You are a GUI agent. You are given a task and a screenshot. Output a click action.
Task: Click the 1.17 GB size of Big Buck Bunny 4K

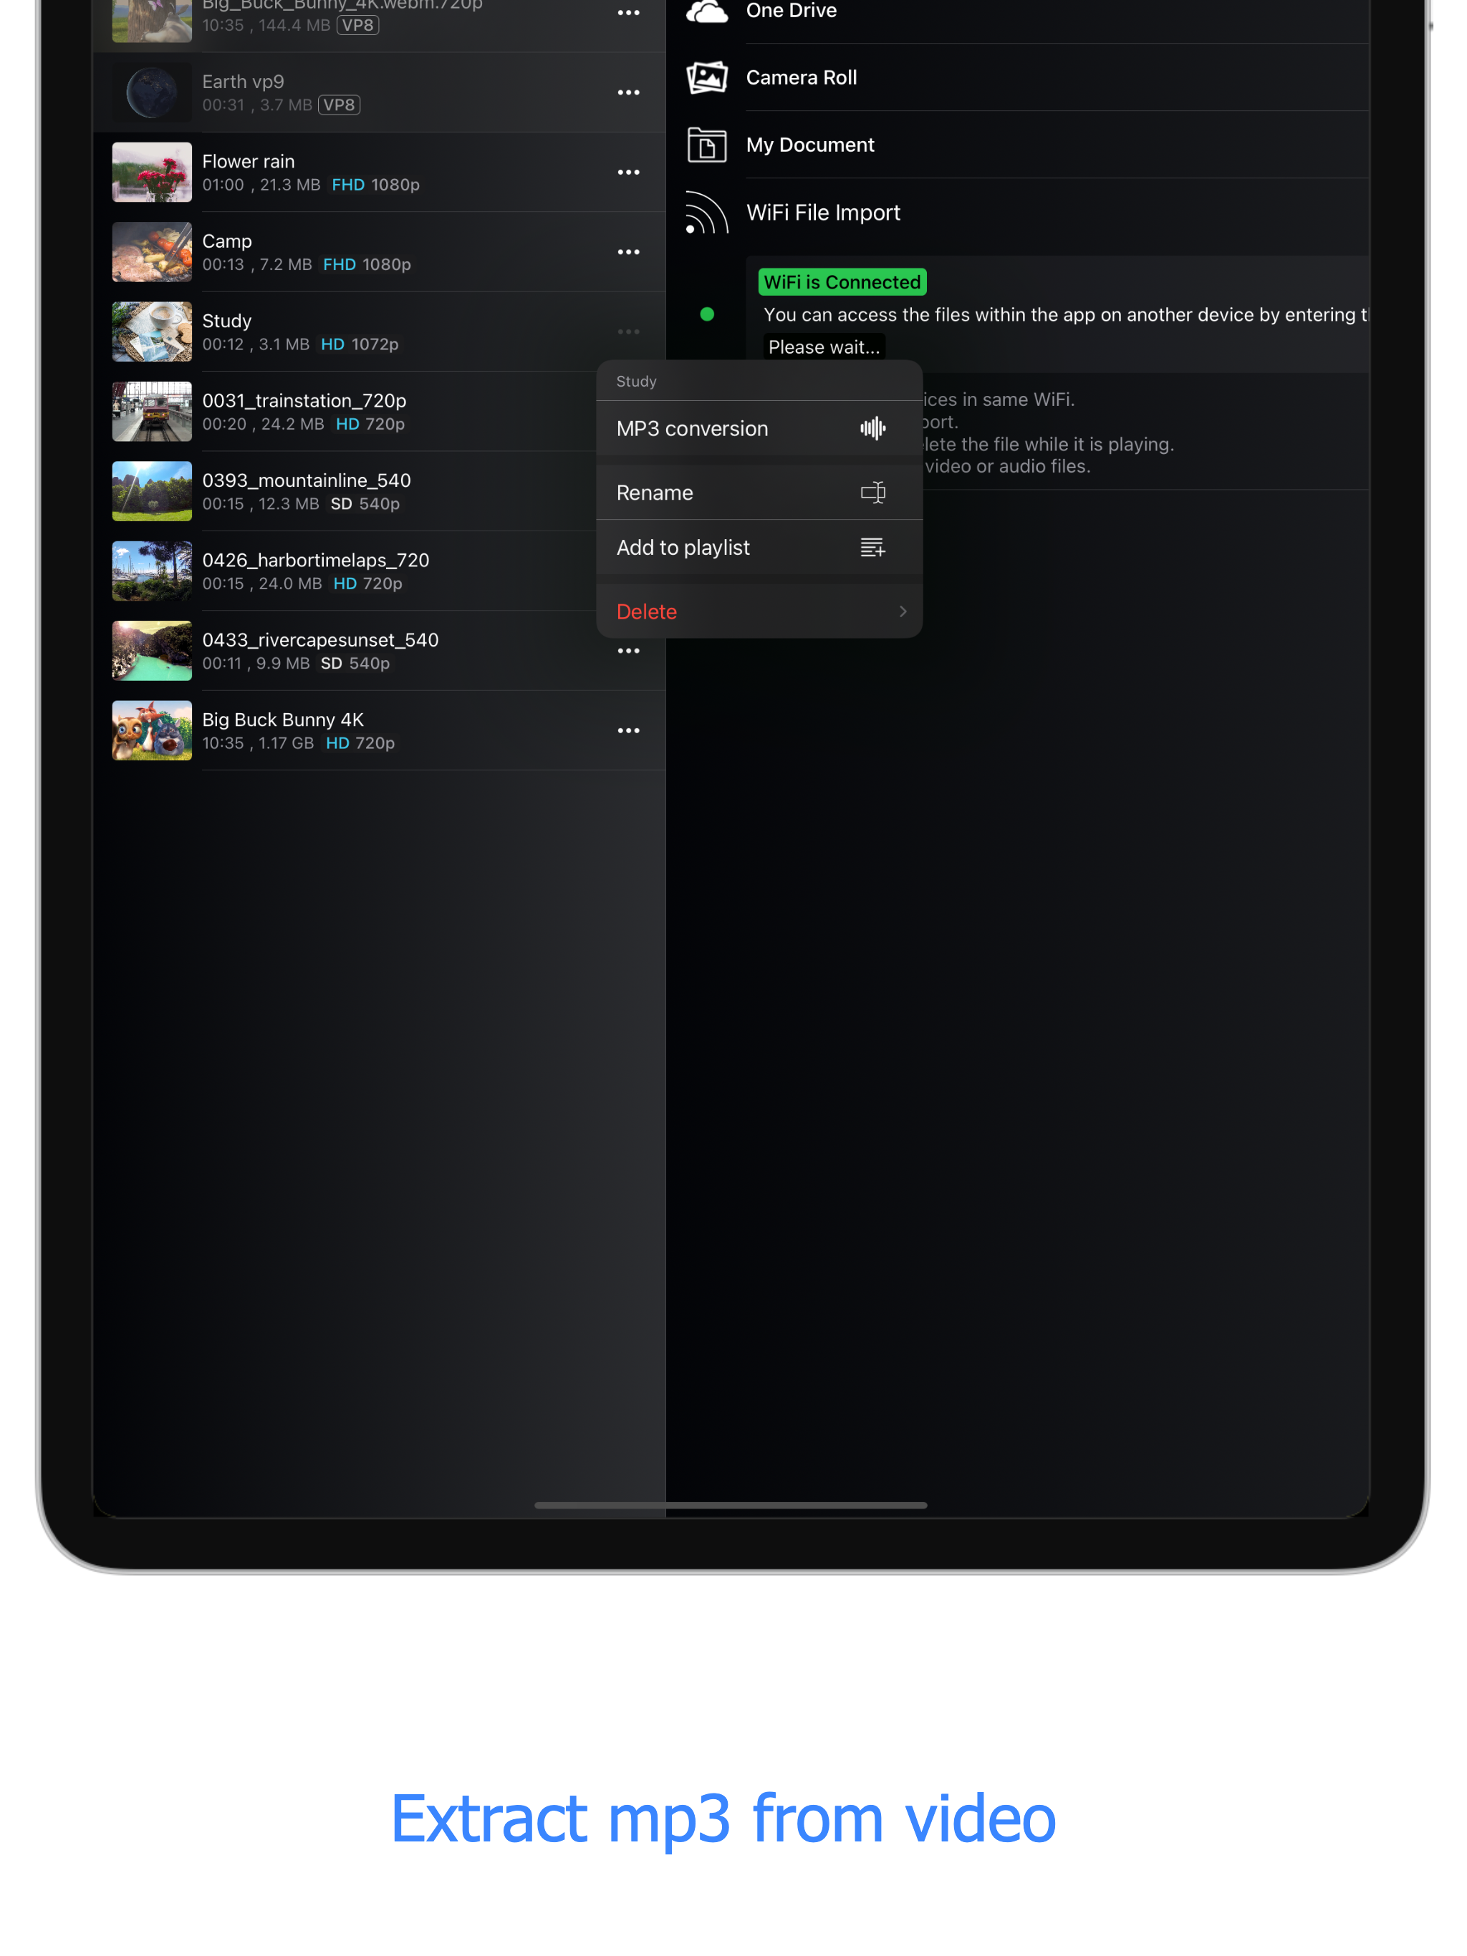[x=286, y=742]
